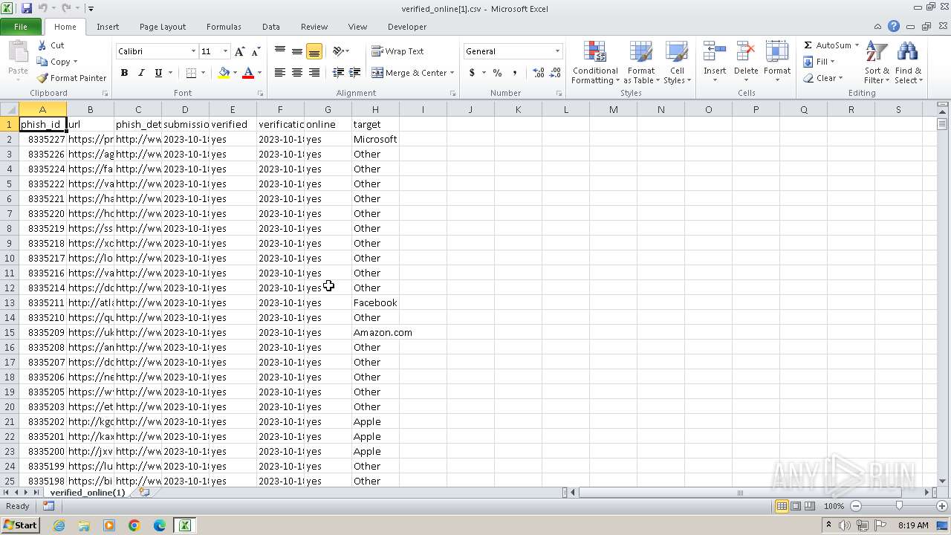Increase indent in cell
This screenshot has height=535, width=951.
(x=355, y=73)
